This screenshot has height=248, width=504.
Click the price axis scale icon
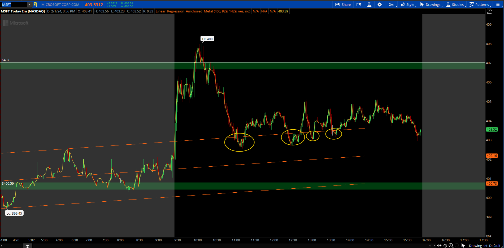(489, 11)
